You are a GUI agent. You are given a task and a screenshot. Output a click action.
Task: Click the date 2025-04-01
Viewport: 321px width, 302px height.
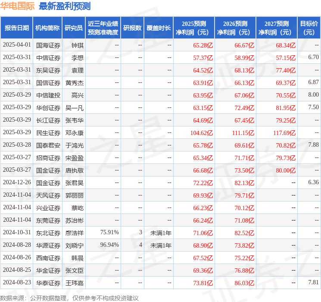[x=17, y=44]
